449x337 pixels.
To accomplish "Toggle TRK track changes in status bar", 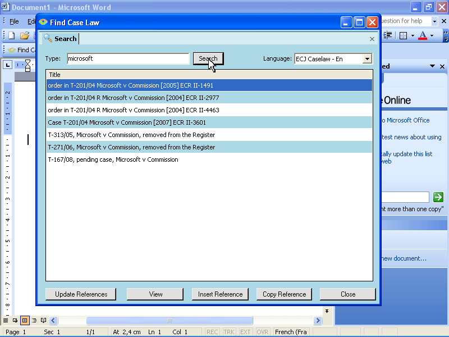I will pos(228,332).
